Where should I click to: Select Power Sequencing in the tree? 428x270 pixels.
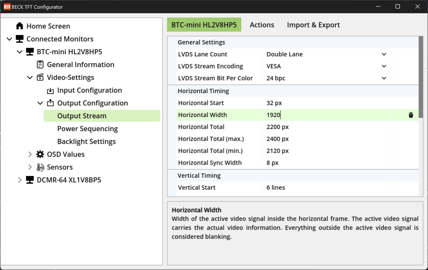(87, 129)
